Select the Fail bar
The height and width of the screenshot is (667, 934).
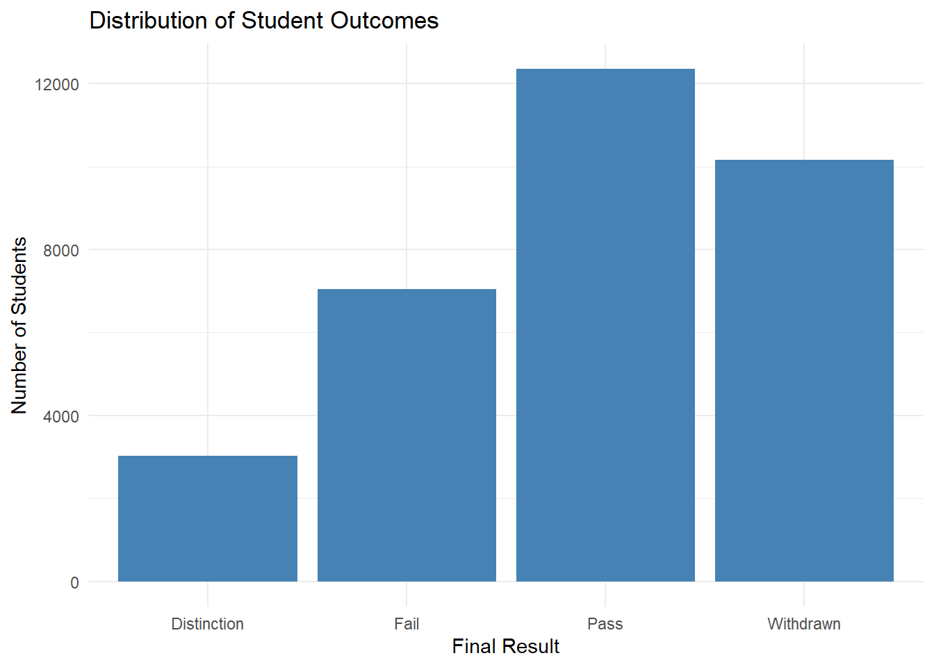[407, 435]
